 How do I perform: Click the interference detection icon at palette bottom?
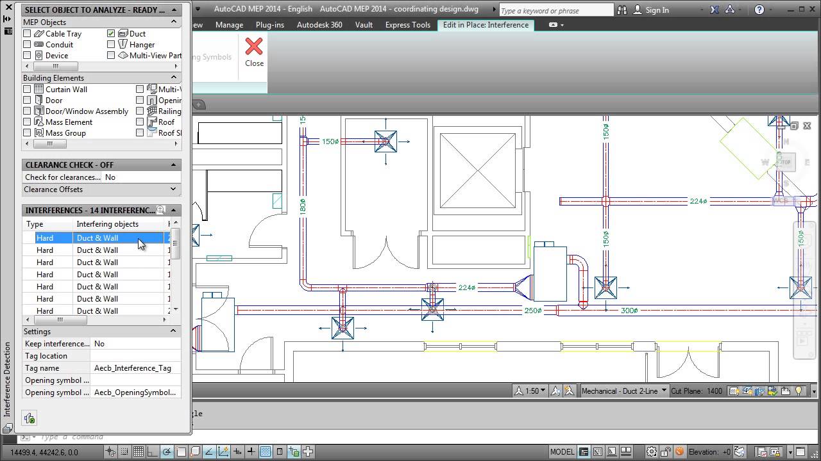[30, 418]
